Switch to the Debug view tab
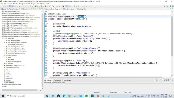The height and width of the screenshot is (98, 174). 4,9
